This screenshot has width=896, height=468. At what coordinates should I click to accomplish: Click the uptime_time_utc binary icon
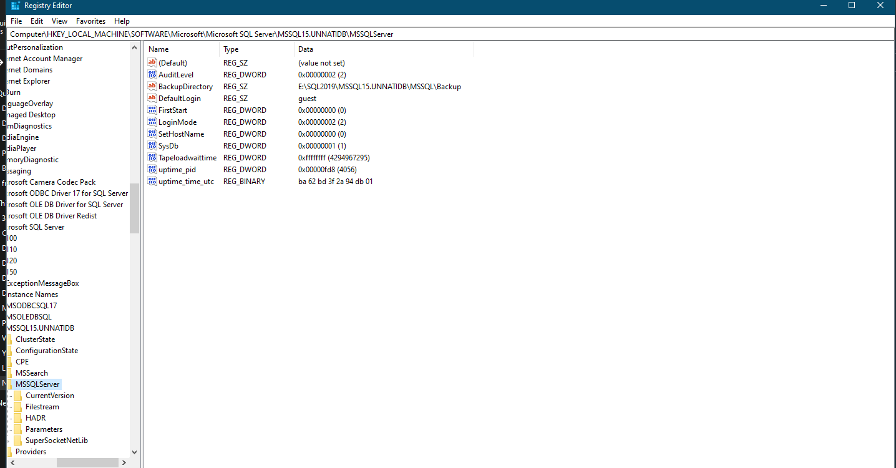[x=152, y=181]
